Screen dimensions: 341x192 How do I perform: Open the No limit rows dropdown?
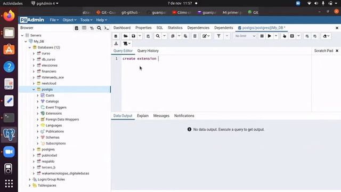point(245,36)
